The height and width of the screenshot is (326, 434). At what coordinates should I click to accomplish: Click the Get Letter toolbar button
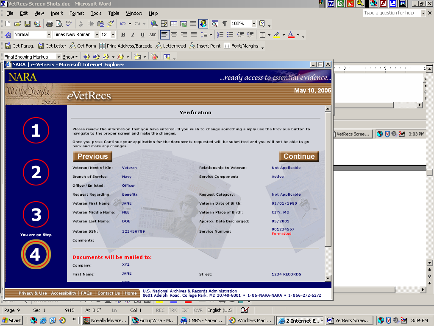coord(52,46)
